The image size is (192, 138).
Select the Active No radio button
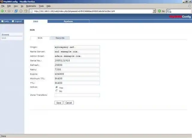pyautogui.click(x=57, y=91)
